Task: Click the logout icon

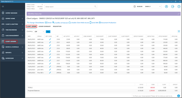Action: click(x=173, y=7)
